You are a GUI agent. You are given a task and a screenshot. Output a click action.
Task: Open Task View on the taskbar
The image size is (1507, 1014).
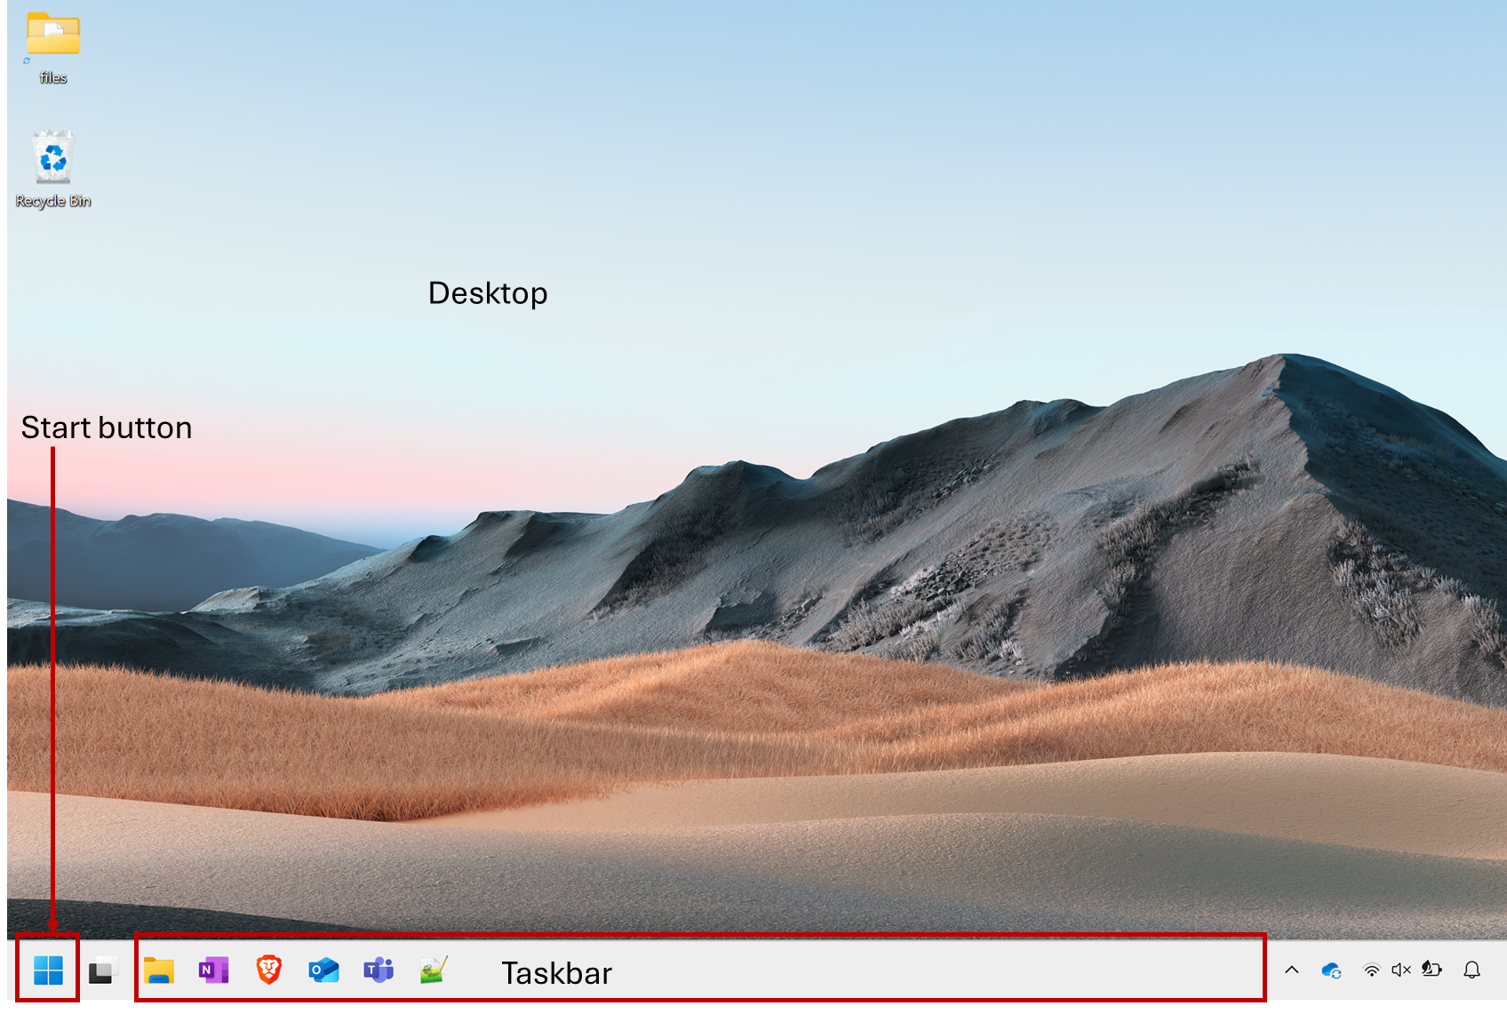pos(103,970)
